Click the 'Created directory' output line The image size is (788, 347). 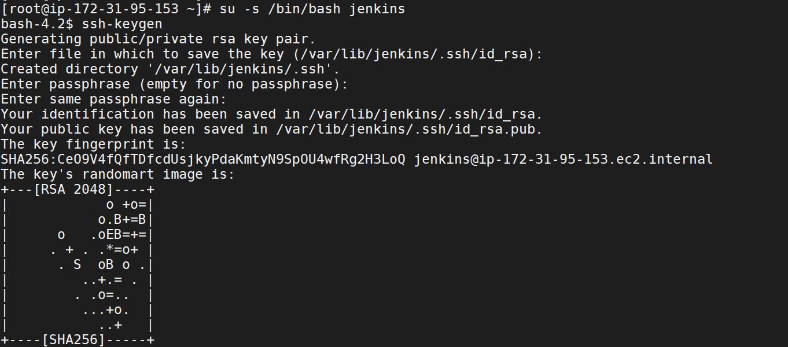click(x=171, y=69)
